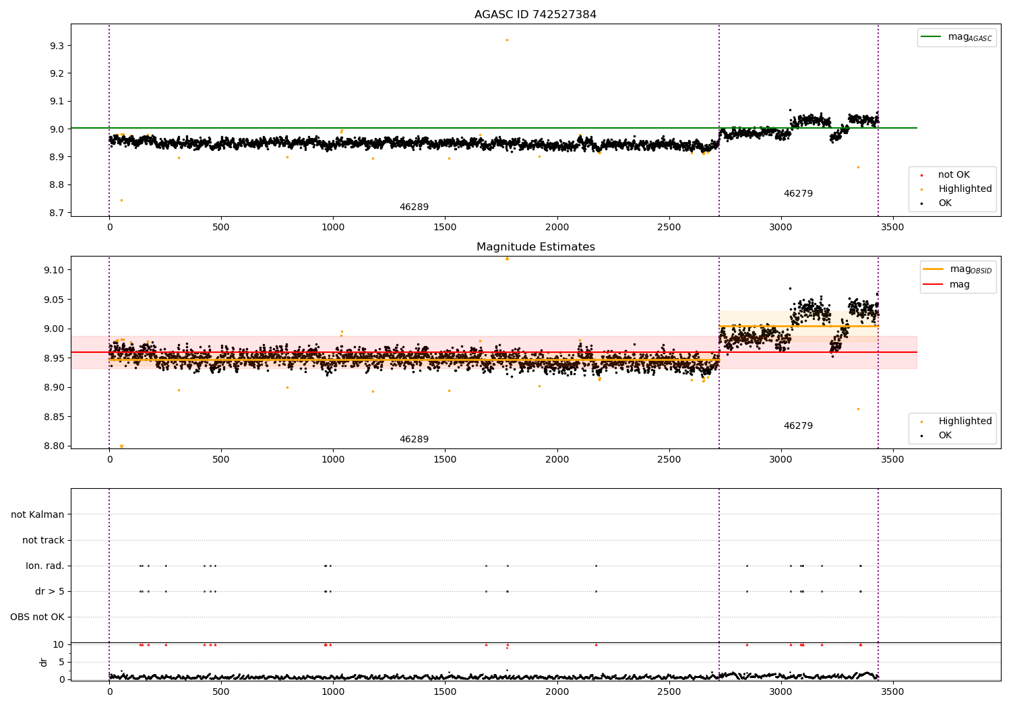Click the orange line sample beside mag OBSID
The image size is (1011, 707).
tap(933, 269)
